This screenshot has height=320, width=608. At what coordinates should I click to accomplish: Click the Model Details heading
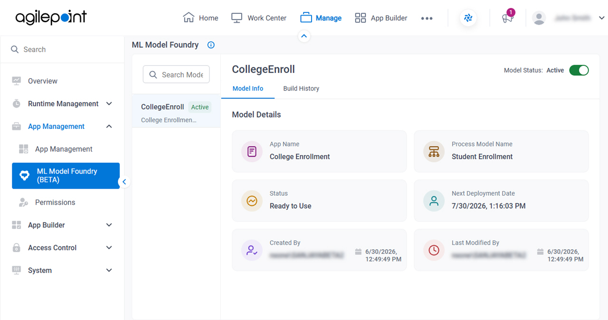[256, 115]
